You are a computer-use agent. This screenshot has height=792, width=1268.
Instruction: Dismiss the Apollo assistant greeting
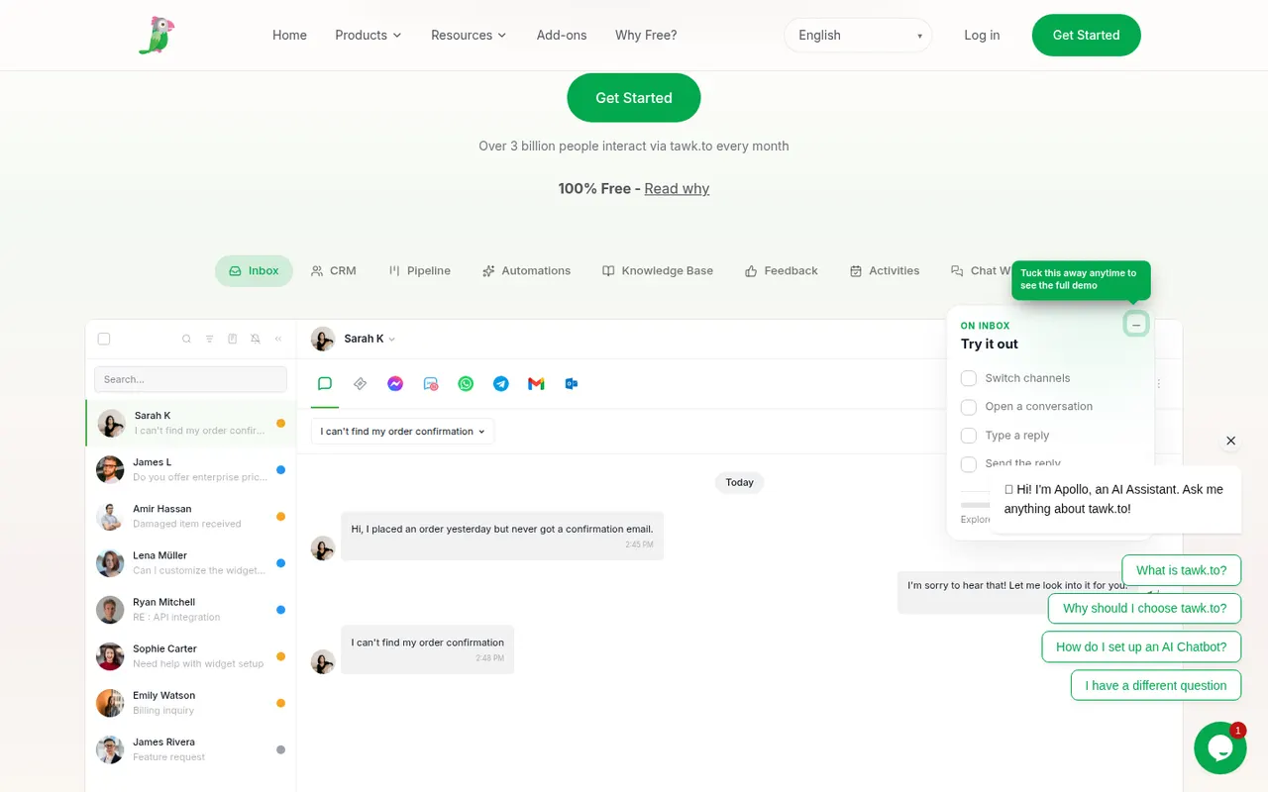[1230, 441]
